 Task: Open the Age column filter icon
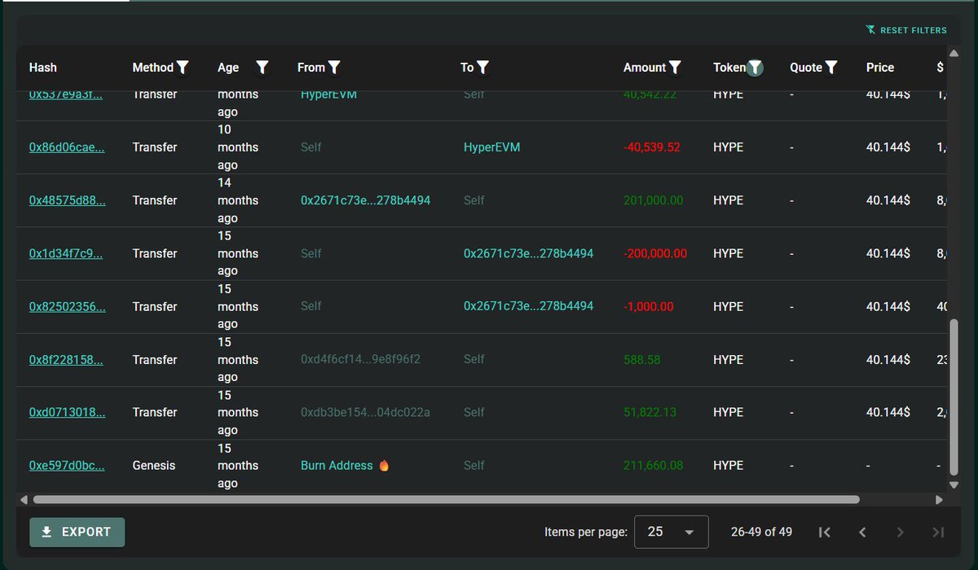[x=262, y=68]
